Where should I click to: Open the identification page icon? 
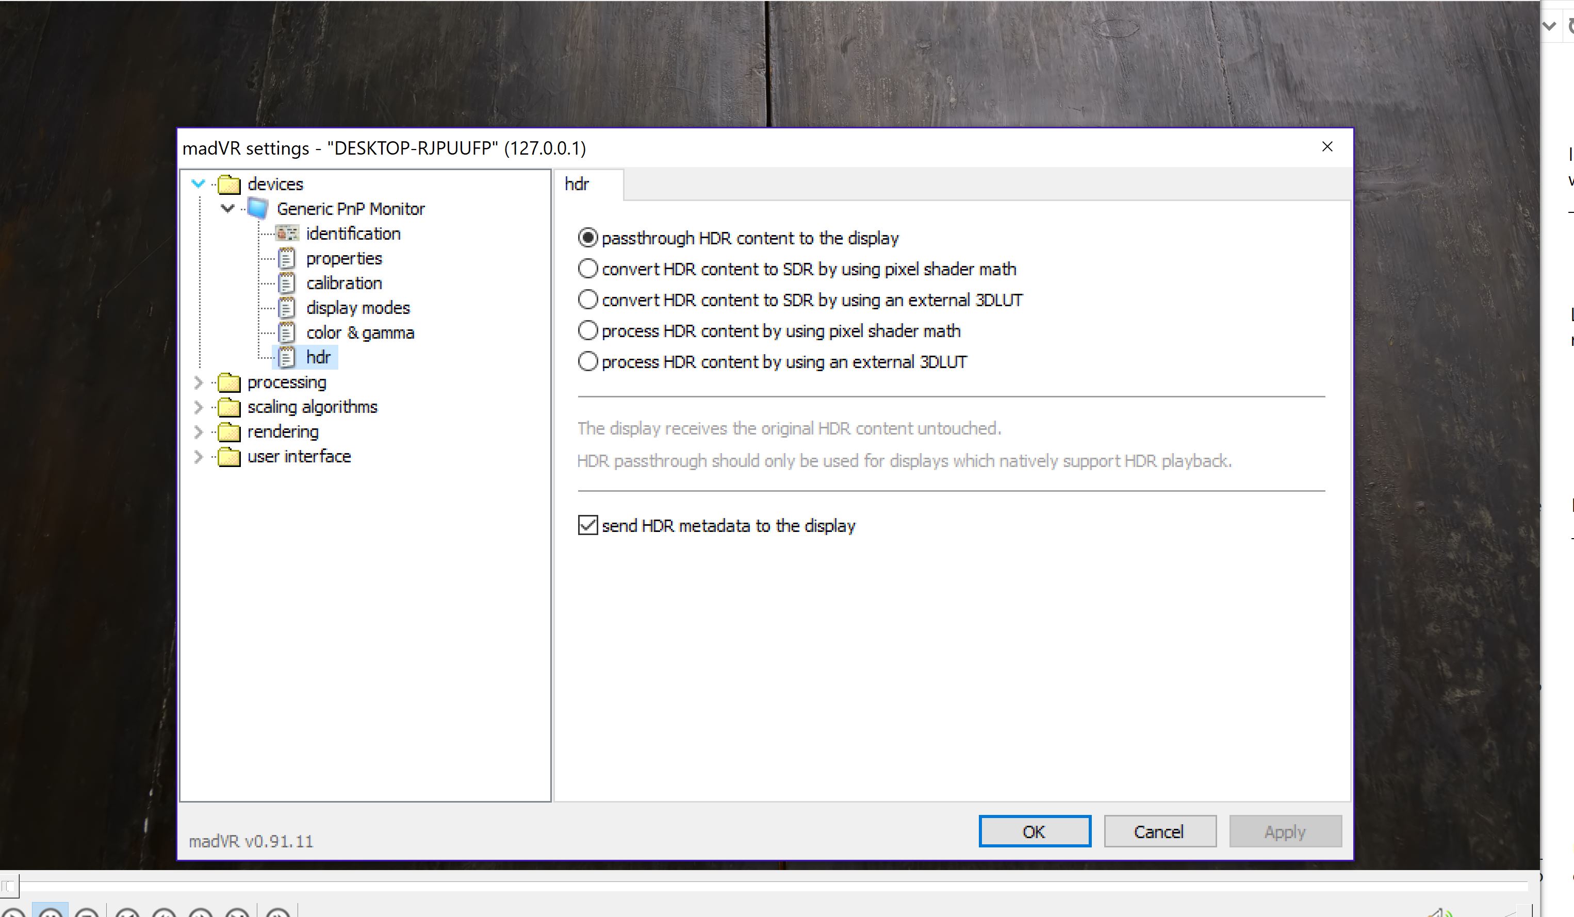287,234
